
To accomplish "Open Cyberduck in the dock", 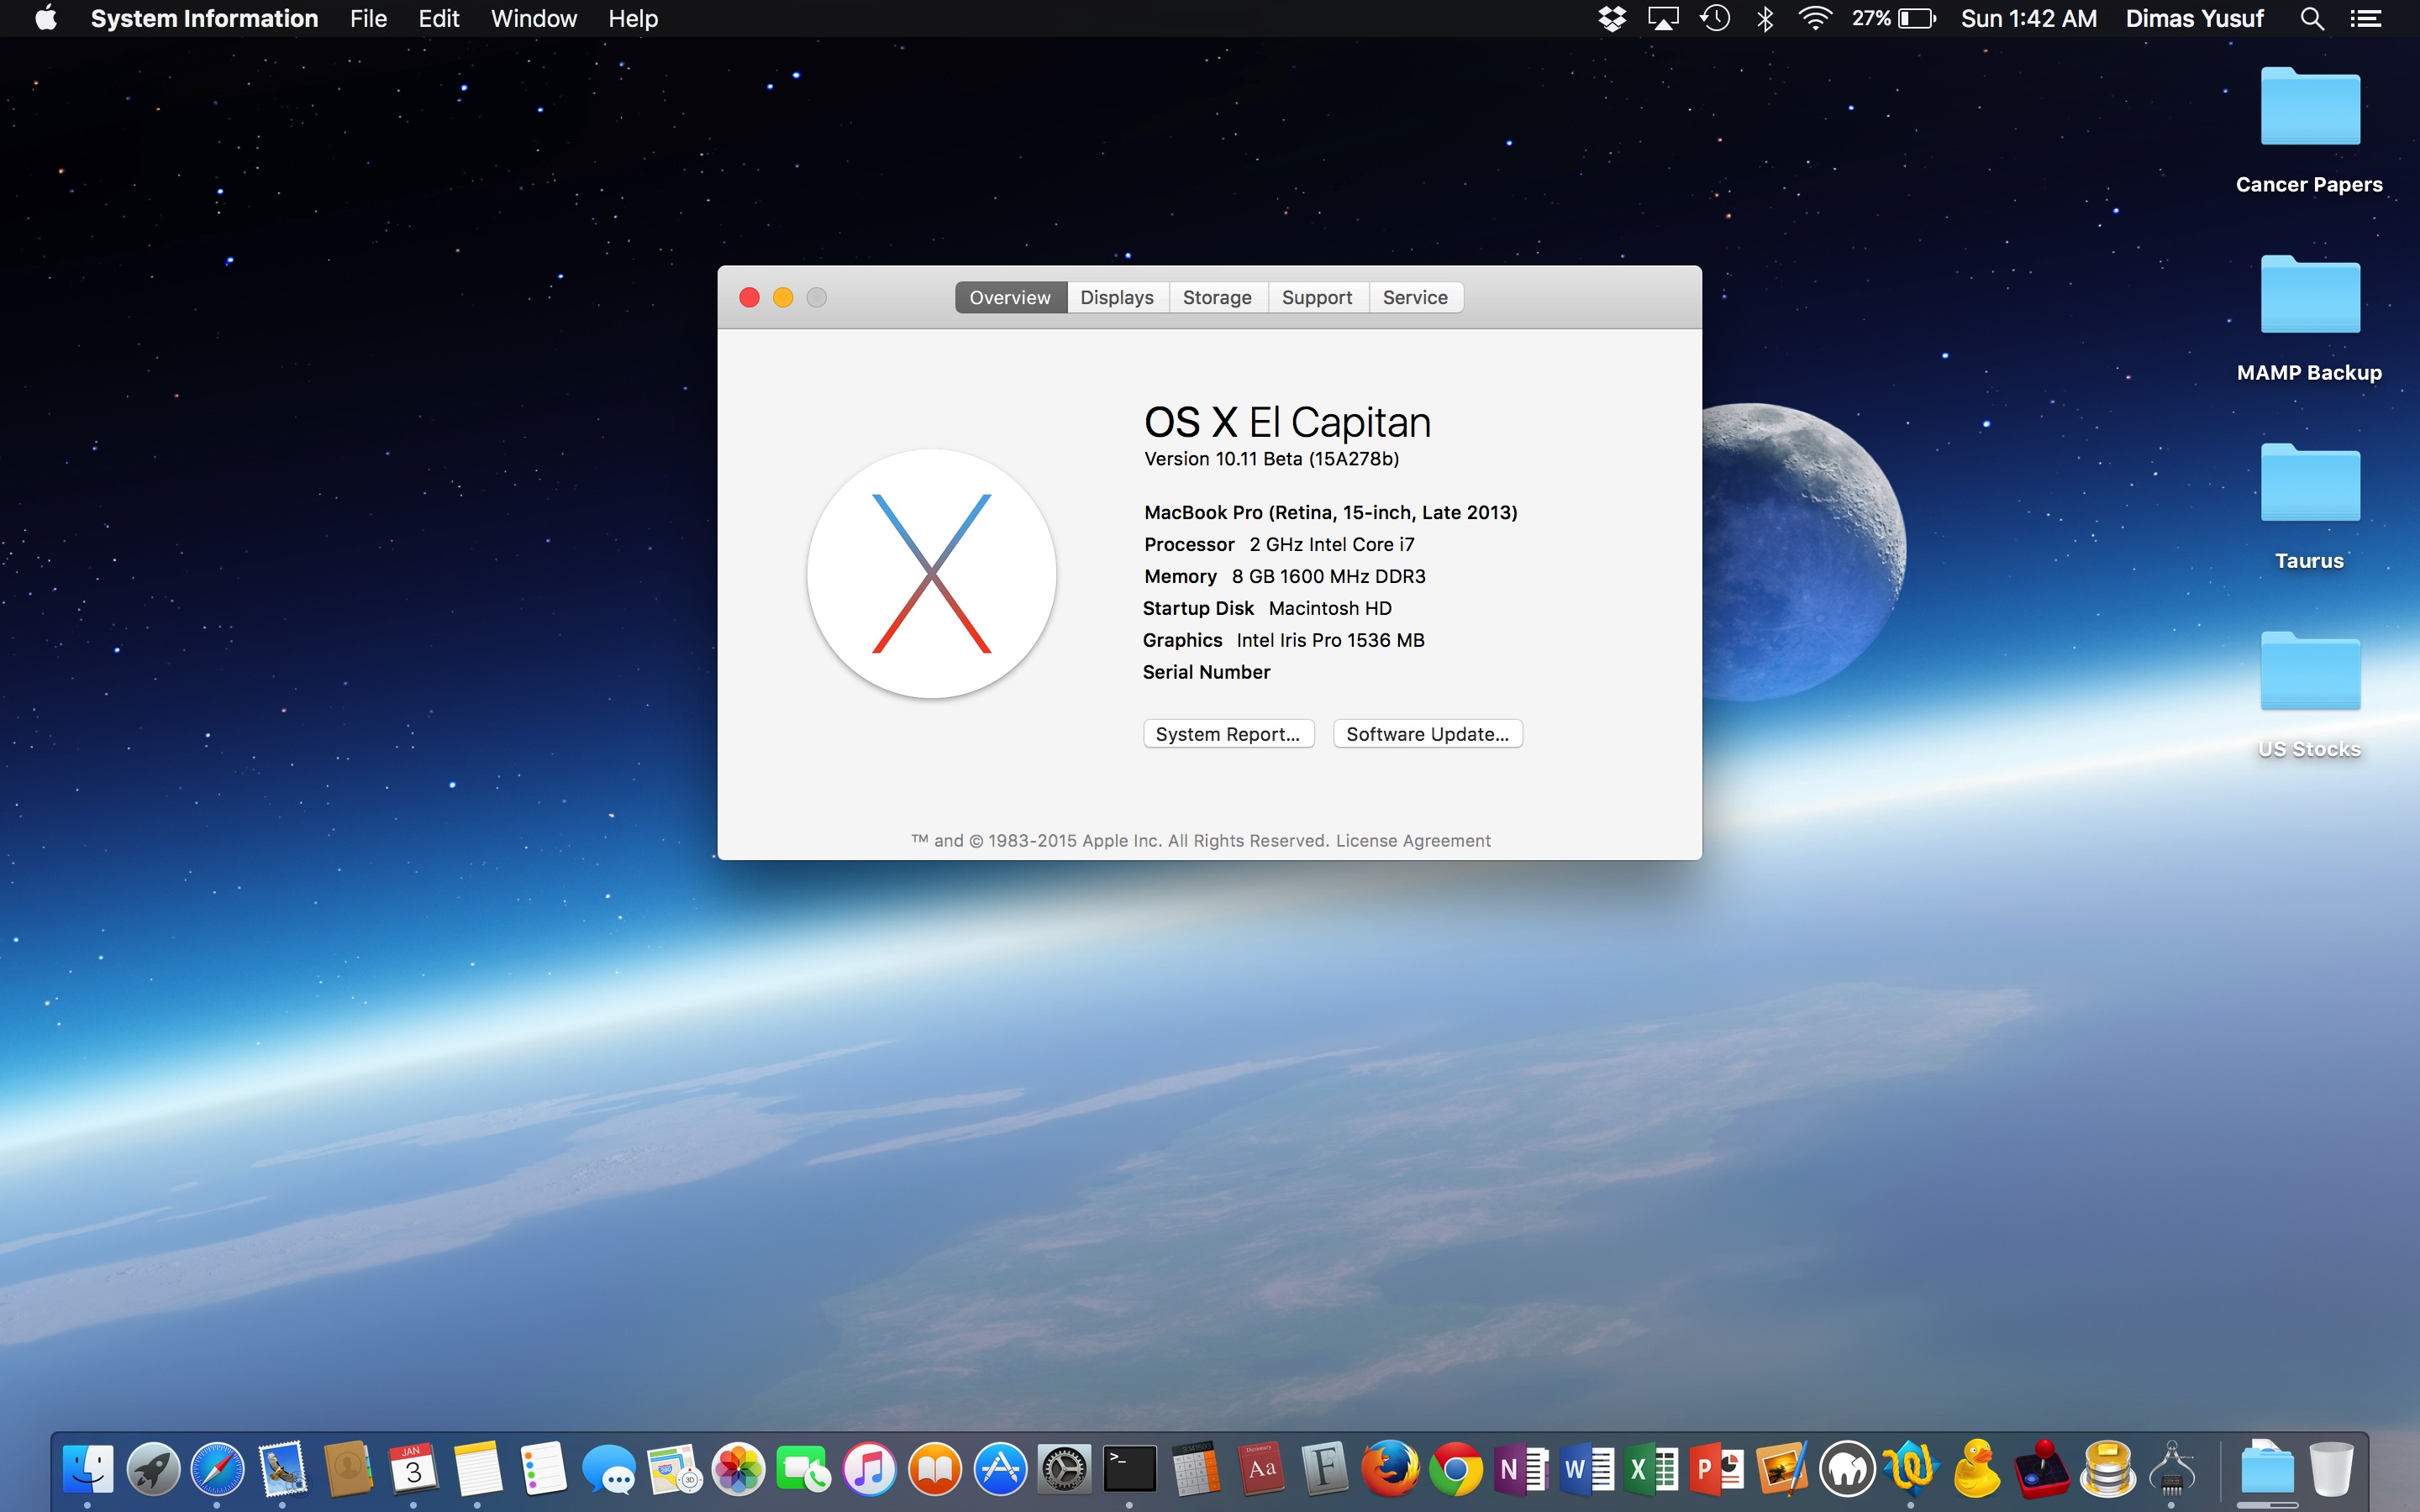I will [1977, 1469].
